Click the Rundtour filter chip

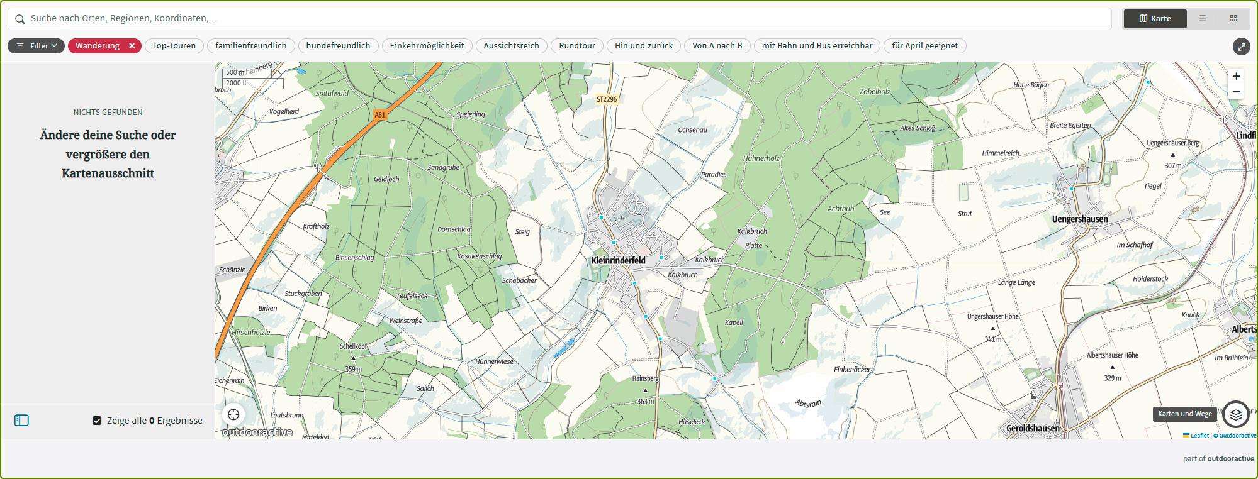click(x=576, y=46)
